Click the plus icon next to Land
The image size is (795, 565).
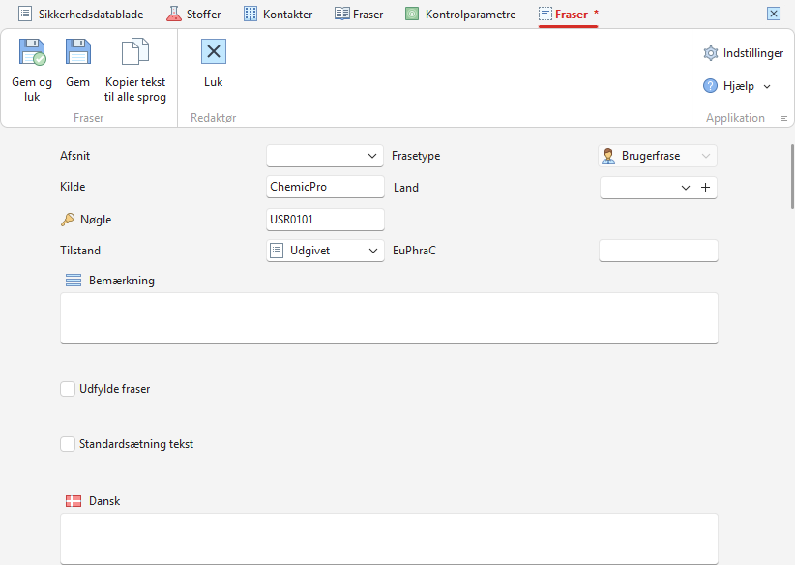tap(705, 187)
